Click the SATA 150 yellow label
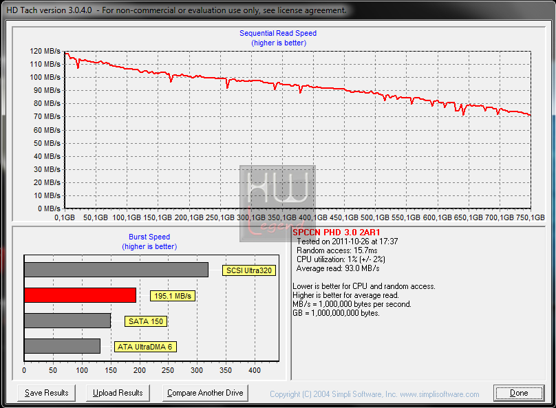The width and height of the screenshot is (556, 408). pyautogui.click(x=146, y=321)
